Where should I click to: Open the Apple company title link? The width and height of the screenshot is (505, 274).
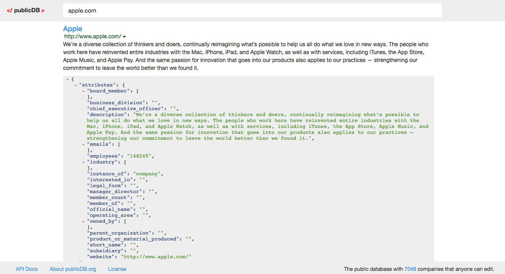coord(73,29)
